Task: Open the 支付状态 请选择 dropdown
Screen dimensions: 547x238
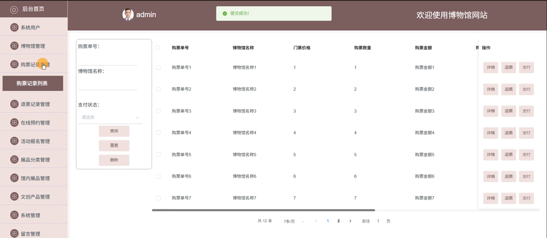Action: [x=110, y=117]
